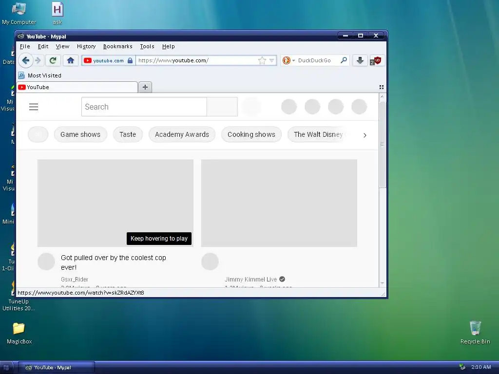
Task: Click the Start button on taskbar
Action: tap(6, 367)
